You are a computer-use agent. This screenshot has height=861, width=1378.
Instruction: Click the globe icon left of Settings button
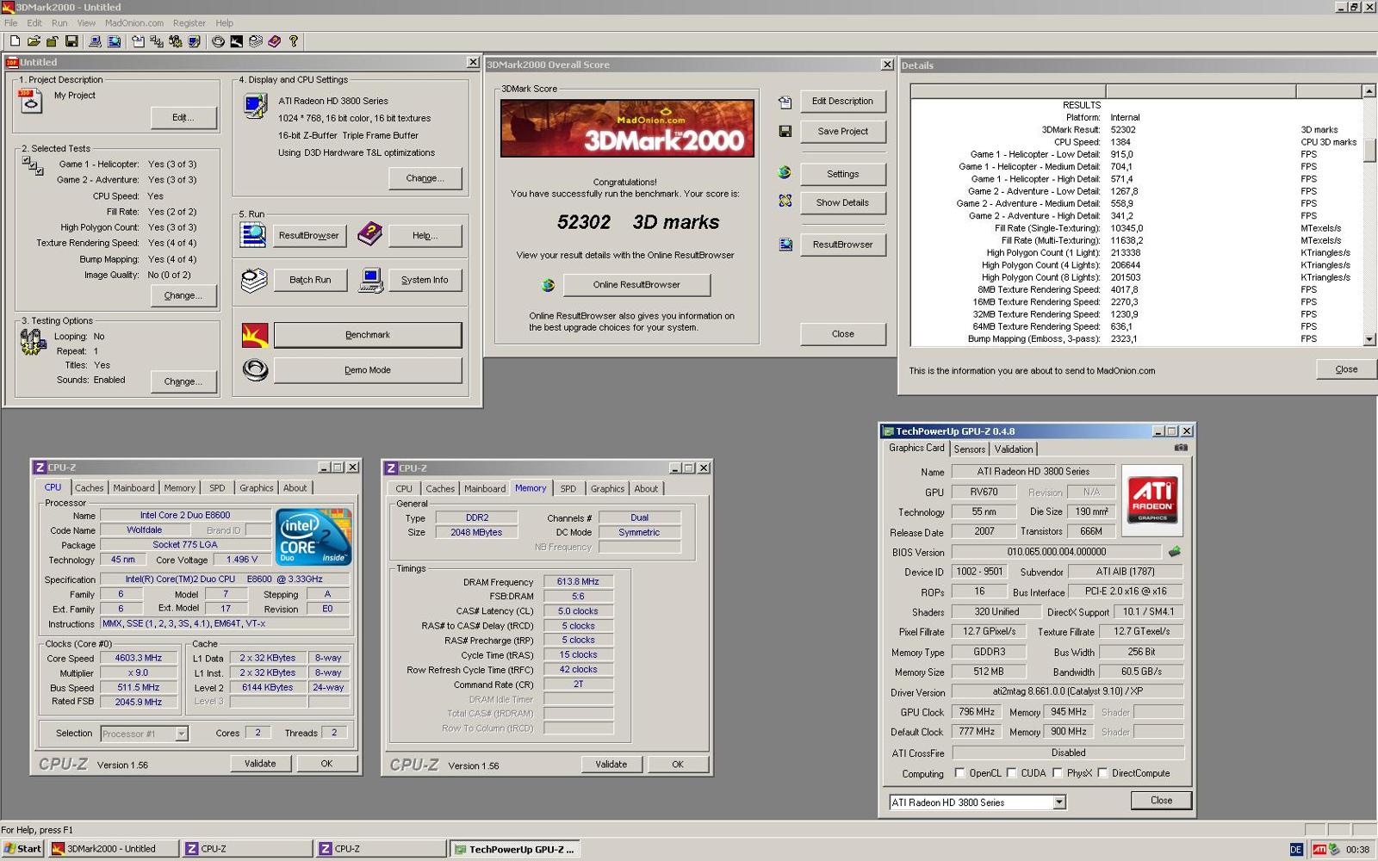(785, 172)
